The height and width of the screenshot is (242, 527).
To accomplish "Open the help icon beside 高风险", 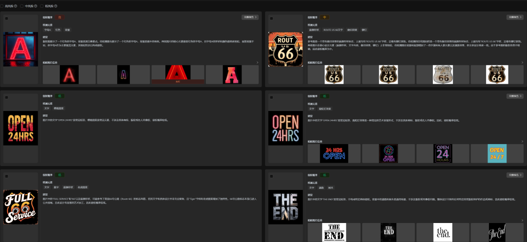I will (16, 6).
